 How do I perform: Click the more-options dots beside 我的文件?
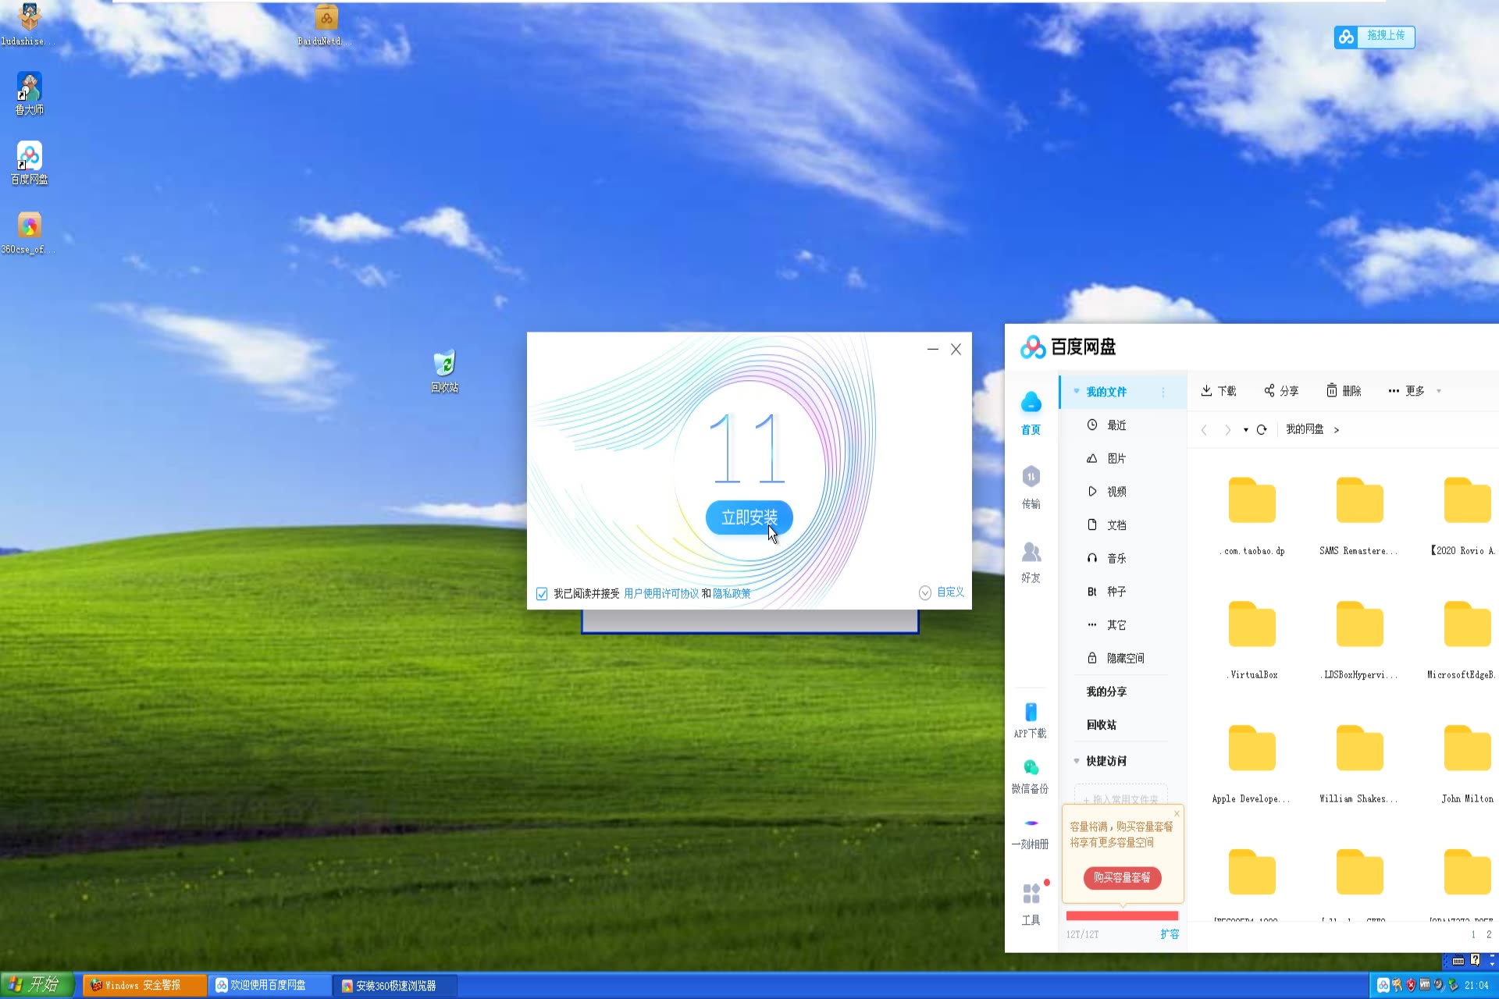click(1163, 392)
